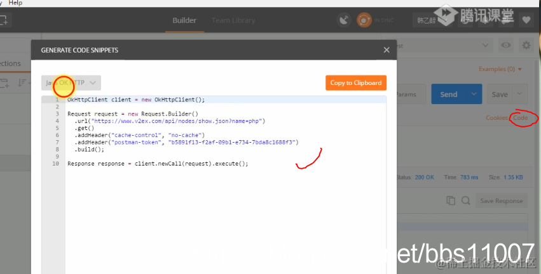Screen dimensions: 541x274
Task: Open the Send button dropdown arrow
Action: coord(474,94)
